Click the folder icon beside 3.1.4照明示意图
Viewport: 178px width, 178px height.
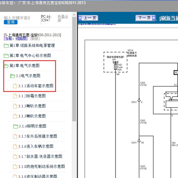tap(16, 126)
